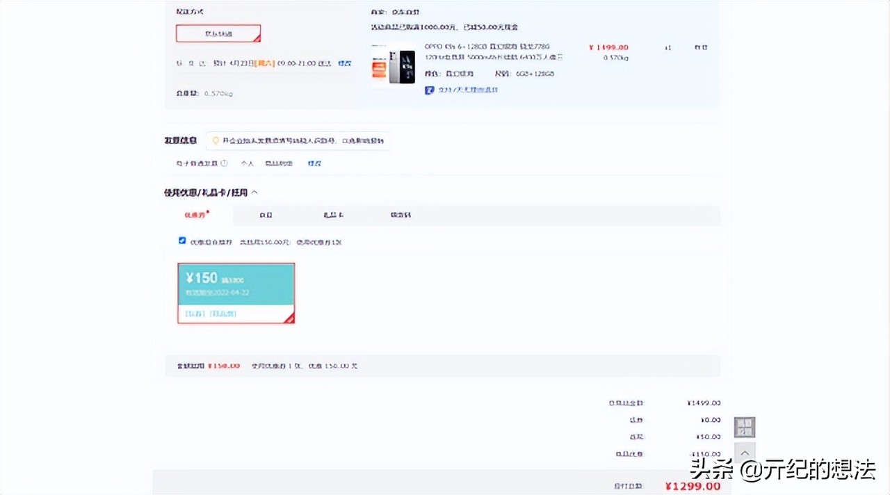Select the 个人 personal invoice option
The width and height of the screenshot is (890, 495).
[248, 163]
